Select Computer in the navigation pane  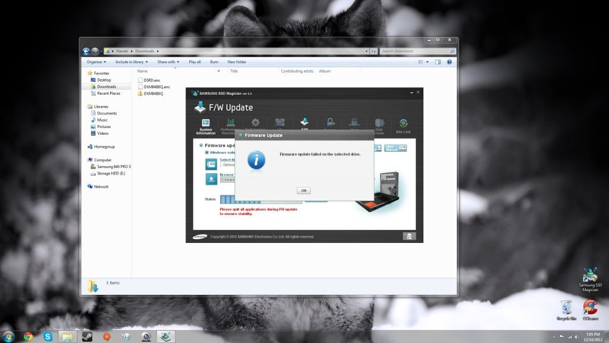click(102, 160)
